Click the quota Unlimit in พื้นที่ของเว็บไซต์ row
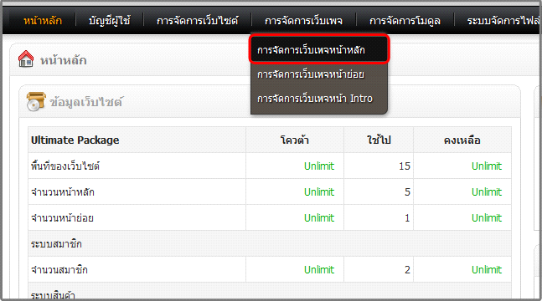The width and height of the screenshot is (542, 301). point(319,166)
